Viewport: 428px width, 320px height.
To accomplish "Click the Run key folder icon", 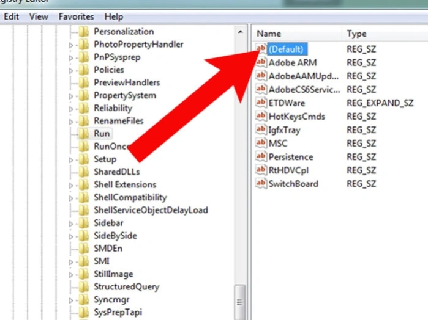I will click(x=84, y=134).
